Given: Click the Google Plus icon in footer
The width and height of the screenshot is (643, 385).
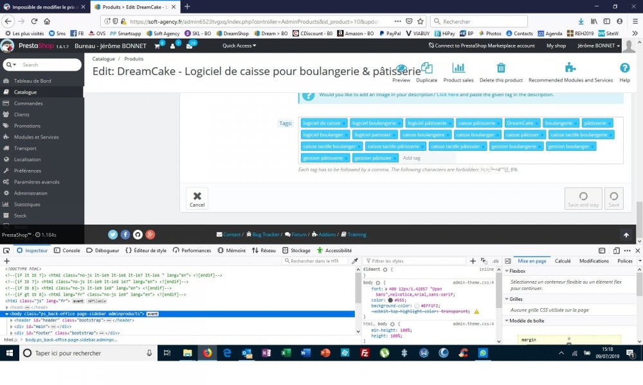Looking at the screenshot, I should pos(150,234).
